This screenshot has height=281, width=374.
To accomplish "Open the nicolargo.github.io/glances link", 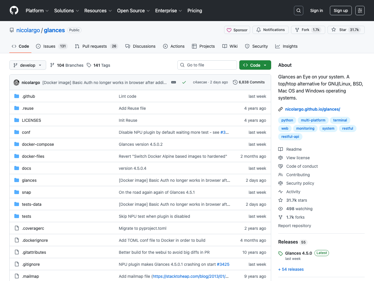I will click(x=312, y=109).
